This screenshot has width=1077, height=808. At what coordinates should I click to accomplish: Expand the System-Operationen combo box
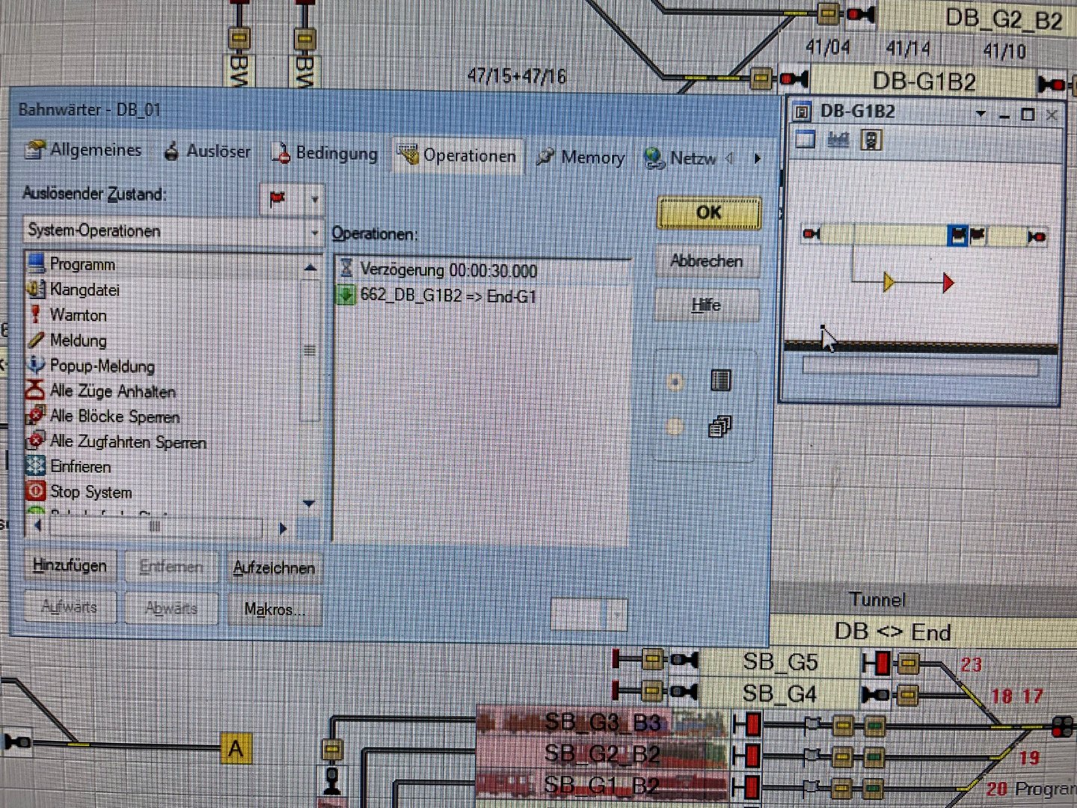(314, 232)
